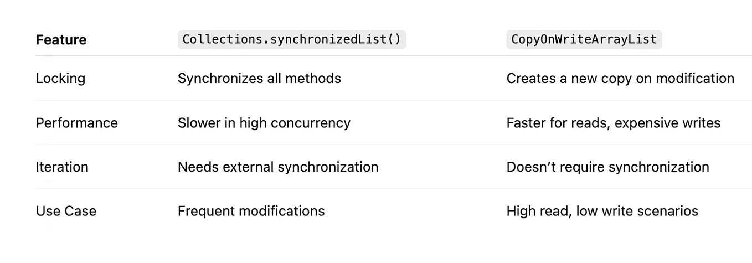Click 'High read, low write scenarios' cell
Screen dimensions: 752x263
point(602,212)
